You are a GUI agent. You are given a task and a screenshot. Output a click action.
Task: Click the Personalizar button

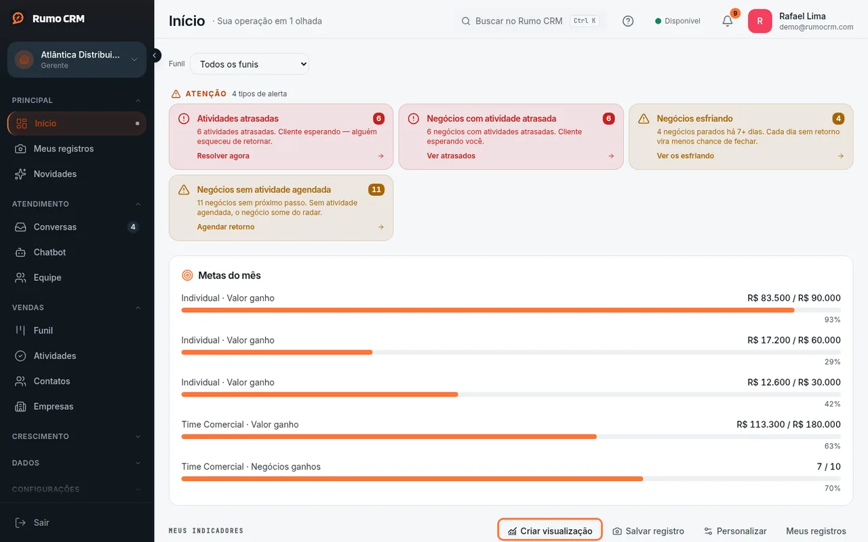point(735,531)
